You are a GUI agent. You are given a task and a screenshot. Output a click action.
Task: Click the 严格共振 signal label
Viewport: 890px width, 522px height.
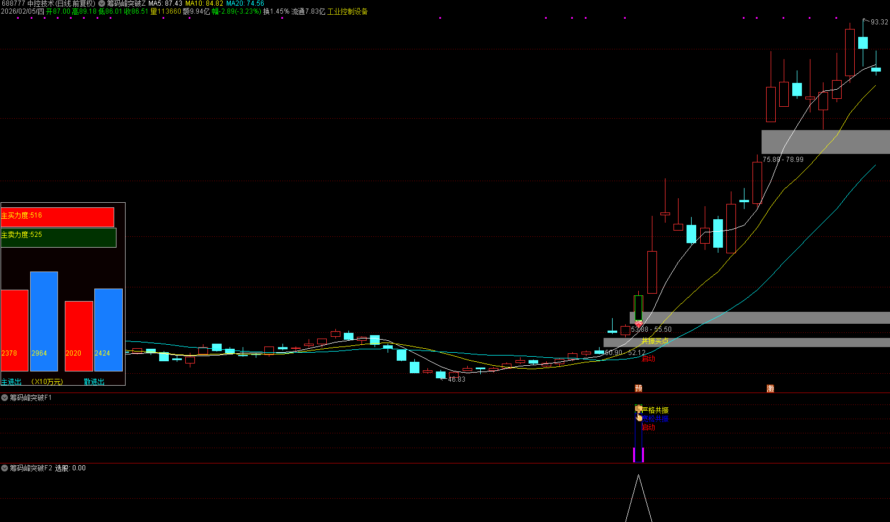pos(655,410)
